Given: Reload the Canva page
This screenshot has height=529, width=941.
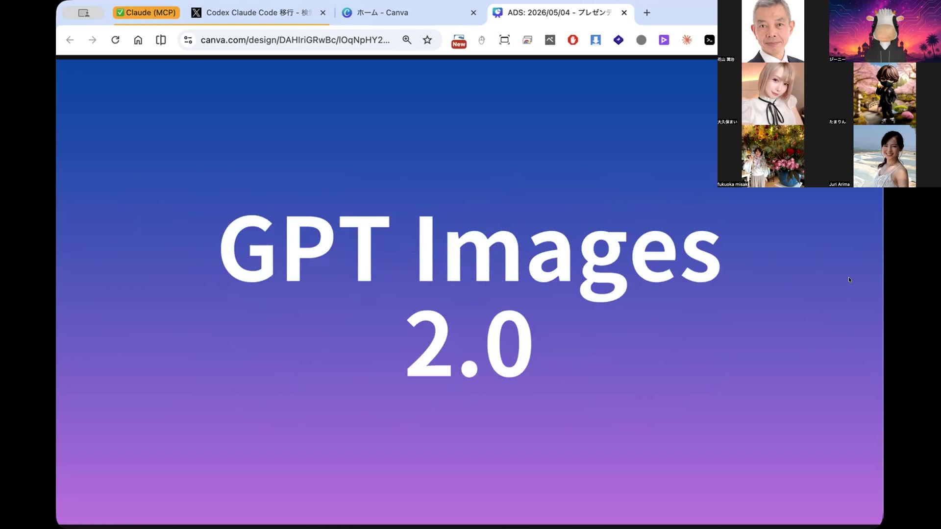Looking at the screenshot, I should [x=115, y=40].
